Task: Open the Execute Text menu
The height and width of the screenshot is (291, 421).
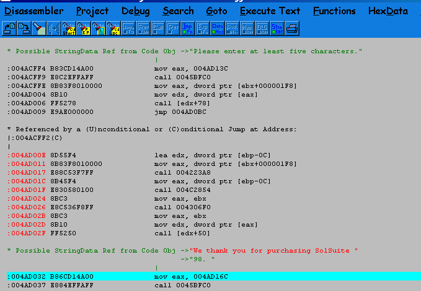Action: tap(270, 11)
